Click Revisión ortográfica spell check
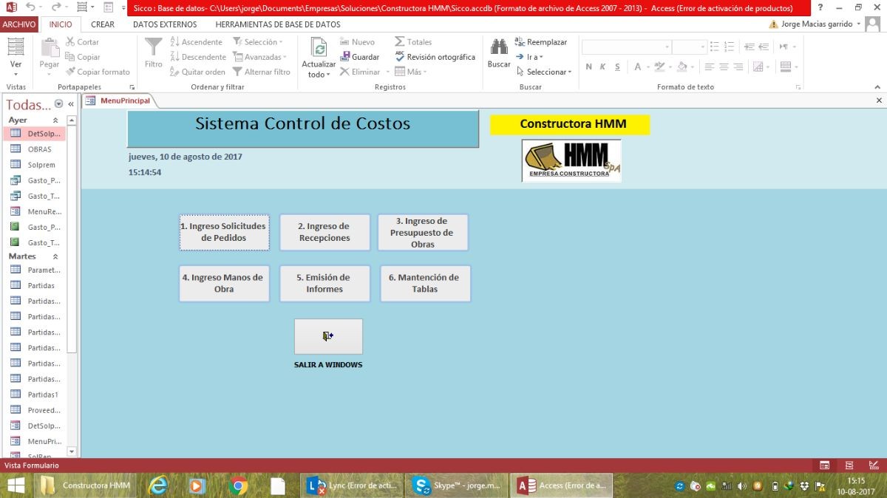The width and height of the screenshot is (887, 498). (x=435, y=57)
